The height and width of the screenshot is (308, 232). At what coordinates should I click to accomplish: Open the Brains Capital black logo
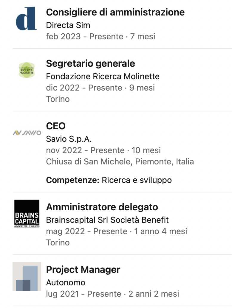pos(27,214)
